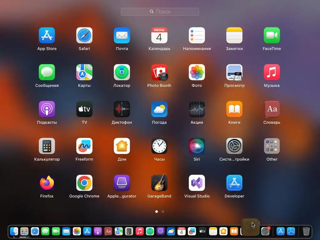This screenshot has width=320, height=240.
Task: Open Погода in the Launchpad grid
Action: tap(159, 109)
